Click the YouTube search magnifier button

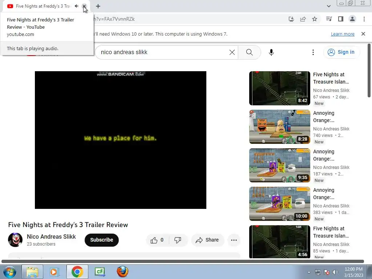(249, 52)
